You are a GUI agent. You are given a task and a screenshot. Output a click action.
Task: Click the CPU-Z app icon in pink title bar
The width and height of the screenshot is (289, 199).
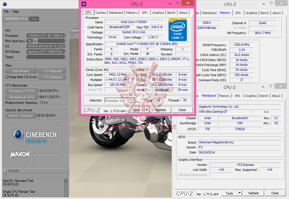(x=84, y=4)
